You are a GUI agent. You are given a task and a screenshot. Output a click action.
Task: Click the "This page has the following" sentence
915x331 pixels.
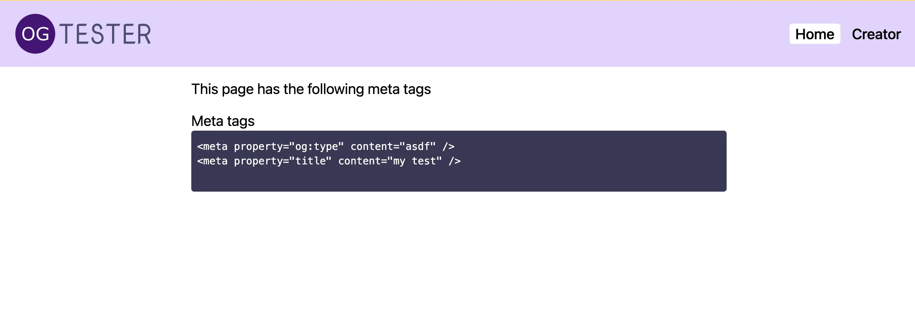point(311,89)
